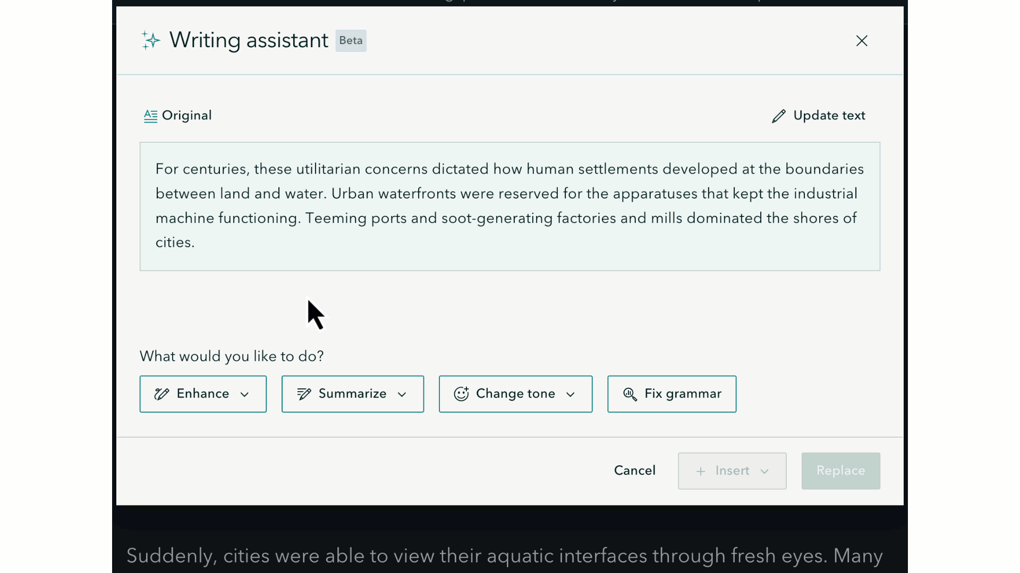Image resolution: width=1020 pixels, height=573 pixels.
Task: Select Fix grammar
Action: [672, 394]
